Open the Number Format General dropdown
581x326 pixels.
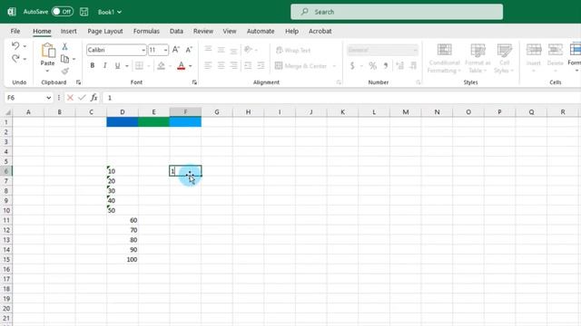pos(416,50)
